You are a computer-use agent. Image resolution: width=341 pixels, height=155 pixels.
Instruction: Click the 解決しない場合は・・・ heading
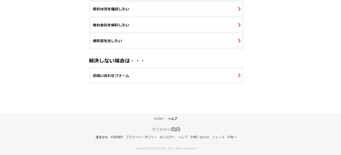pyautogui.click(x=117, y=61)
